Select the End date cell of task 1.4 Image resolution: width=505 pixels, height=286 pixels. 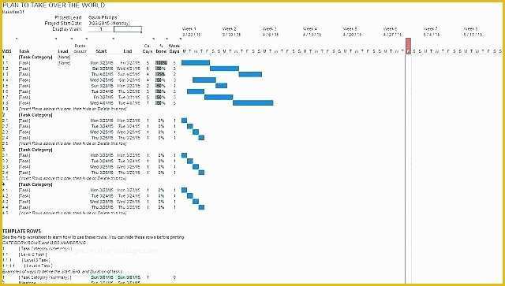(x=129, y=80)
